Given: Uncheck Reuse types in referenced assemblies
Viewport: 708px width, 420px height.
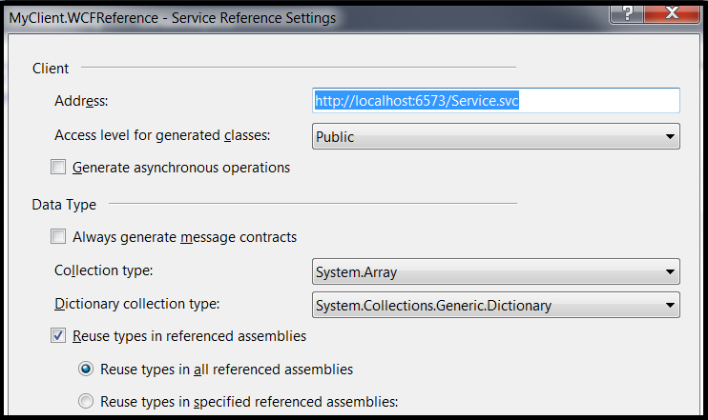Looking at the screenshot, I should pyautogui.click(x=58, y=335).
